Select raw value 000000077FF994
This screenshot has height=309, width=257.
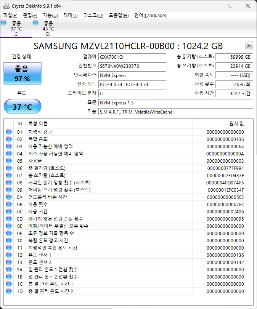click(225, 168)
